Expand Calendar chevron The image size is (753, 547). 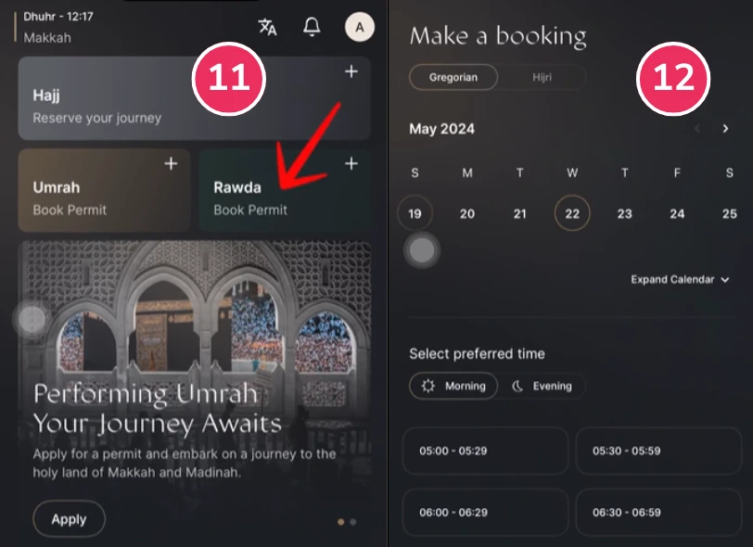coord(725,280)
